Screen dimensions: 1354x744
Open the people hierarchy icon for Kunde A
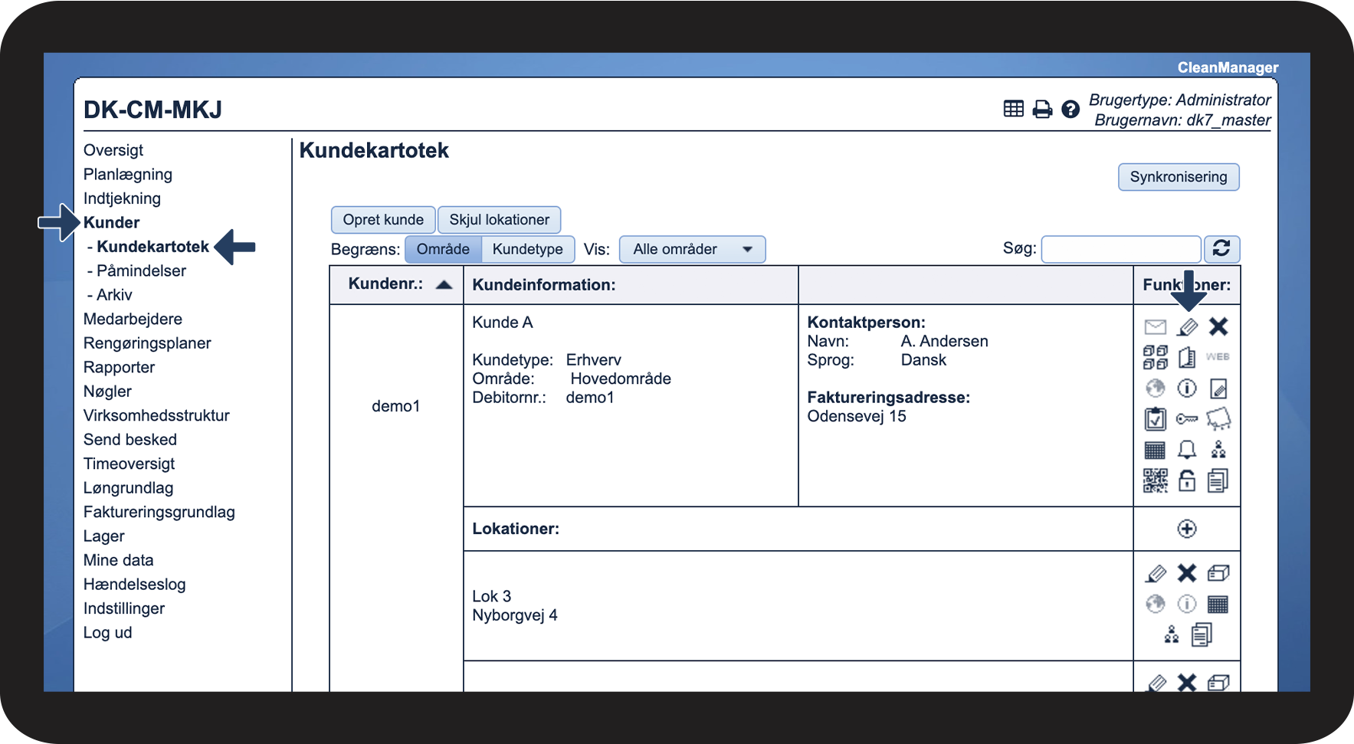click(x=1218, y=450)
